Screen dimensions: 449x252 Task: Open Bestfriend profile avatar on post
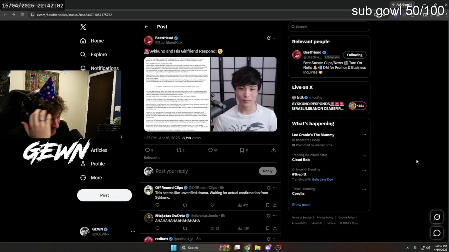click(x=149, y=40)
